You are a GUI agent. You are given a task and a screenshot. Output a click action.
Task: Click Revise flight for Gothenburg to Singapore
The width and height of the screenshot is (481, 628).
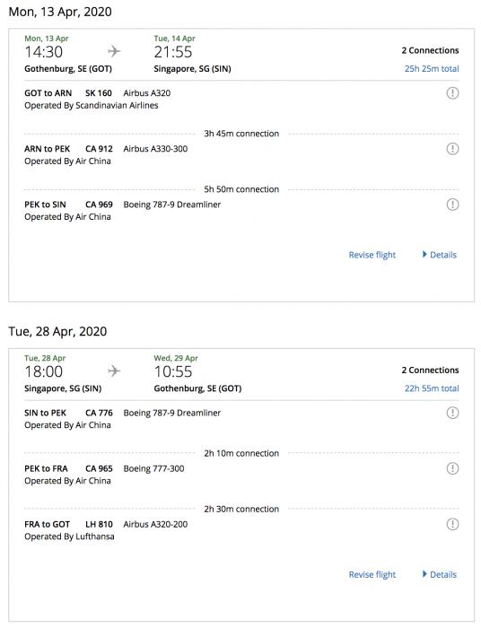372,255
